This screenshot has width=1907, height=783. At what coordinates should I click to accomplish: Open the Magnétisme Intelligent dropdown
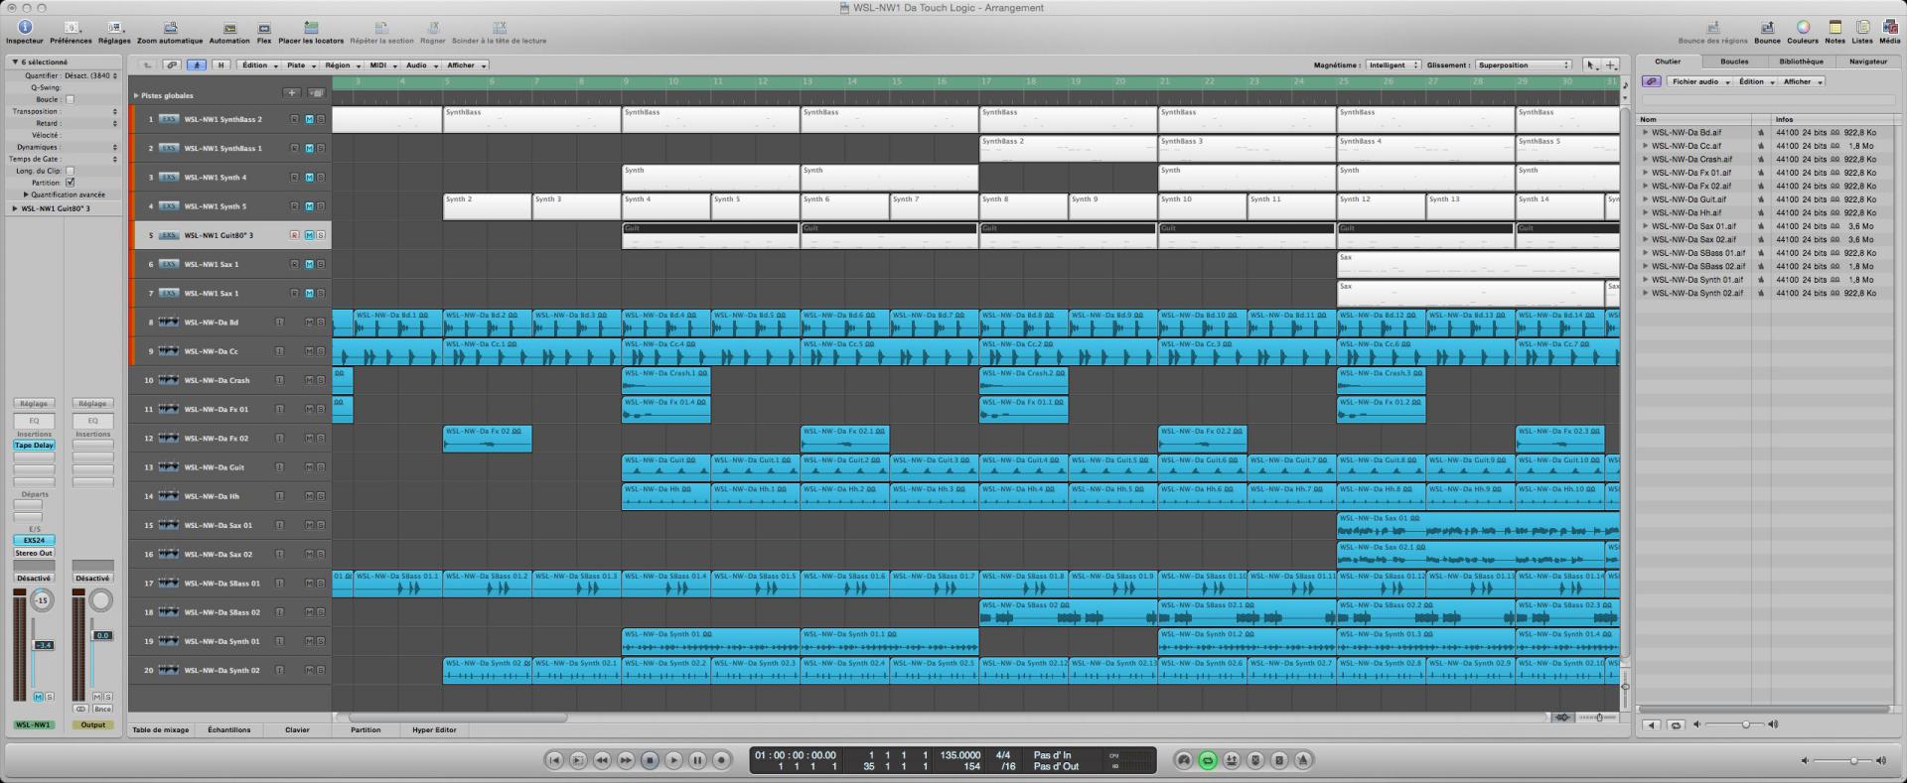pos(1393,65)
